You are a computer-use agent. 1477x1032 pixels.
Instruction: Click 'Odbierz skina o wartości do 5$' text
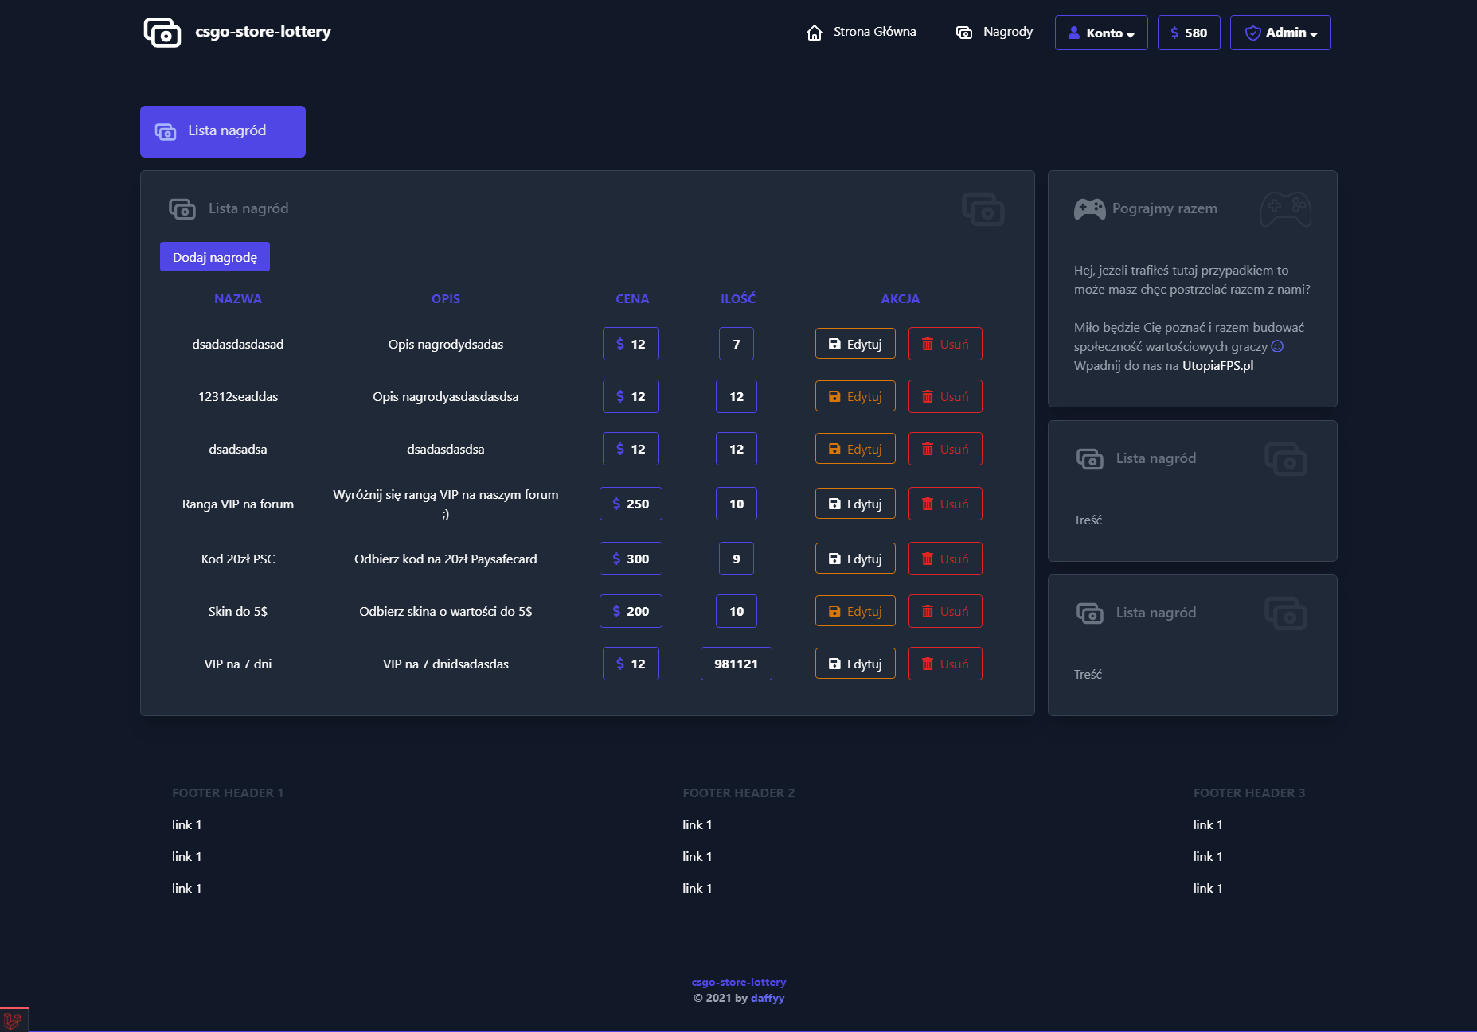(x=446, y=611)
